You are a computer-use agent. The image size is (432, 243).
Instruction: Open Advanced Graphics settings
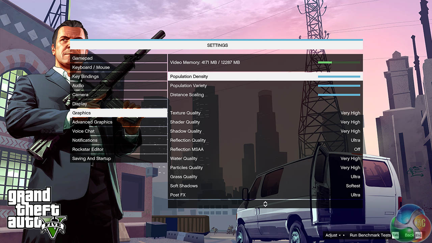[x=118, y=122]
